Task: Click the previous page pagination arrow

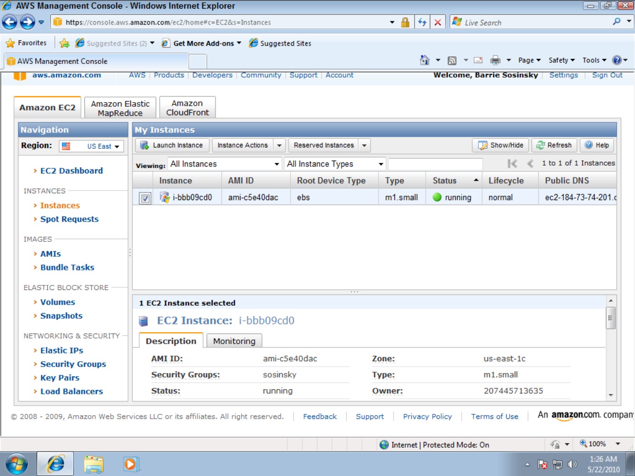Action: tap(530, 163)
